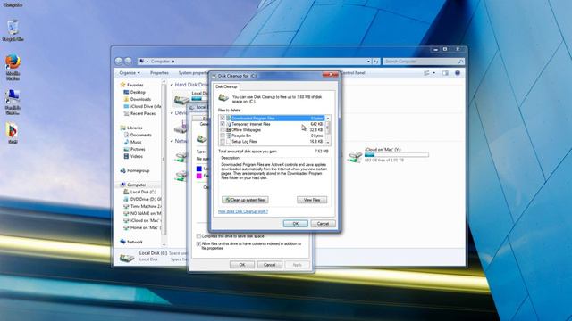Expand breadcrumb arrow after Computer

(173, 62)
